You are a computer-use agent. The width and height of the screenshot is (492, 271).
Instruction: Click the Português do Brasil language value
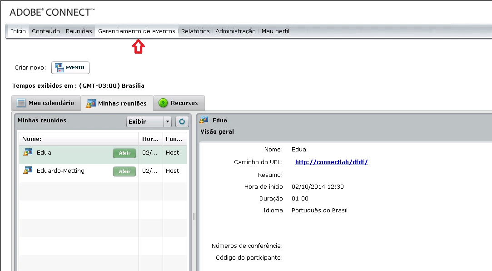(x=319, y=211)
